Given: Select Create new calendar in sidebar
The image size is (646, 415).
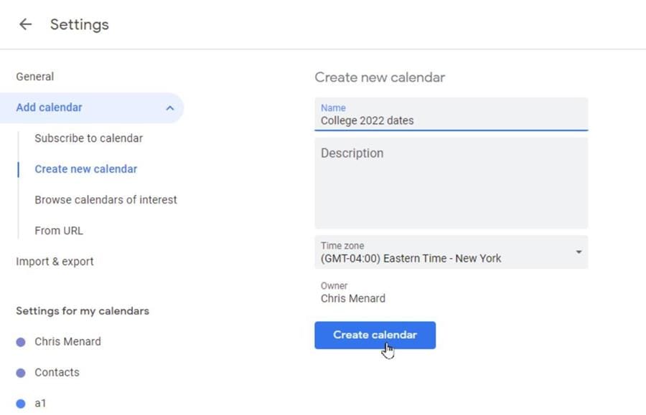Looking at the screenshot, I should point(85,168).
